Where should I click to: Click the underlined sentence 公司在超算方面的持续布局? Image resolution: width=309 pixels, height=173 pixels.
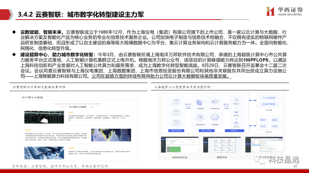click(x=161, y=76)
